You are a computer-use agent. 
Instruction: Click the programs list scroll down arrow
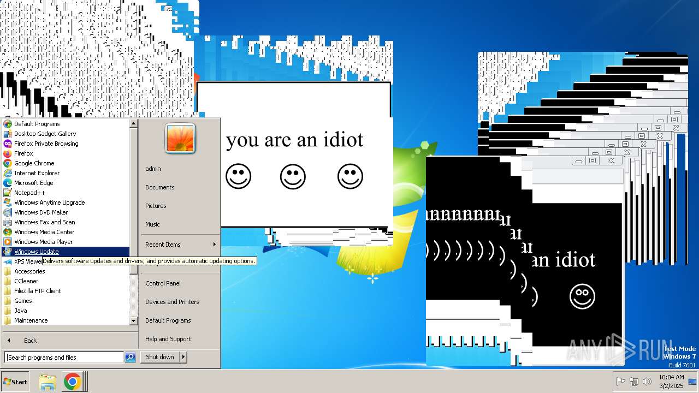(134, 321)
